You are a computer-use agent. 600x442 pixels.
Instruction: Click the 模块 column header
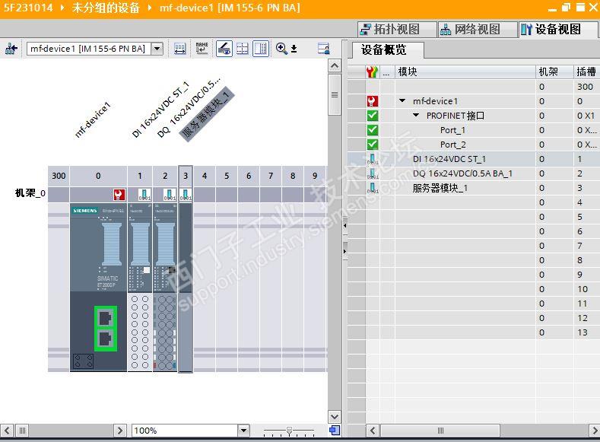(x=465, y=72)
